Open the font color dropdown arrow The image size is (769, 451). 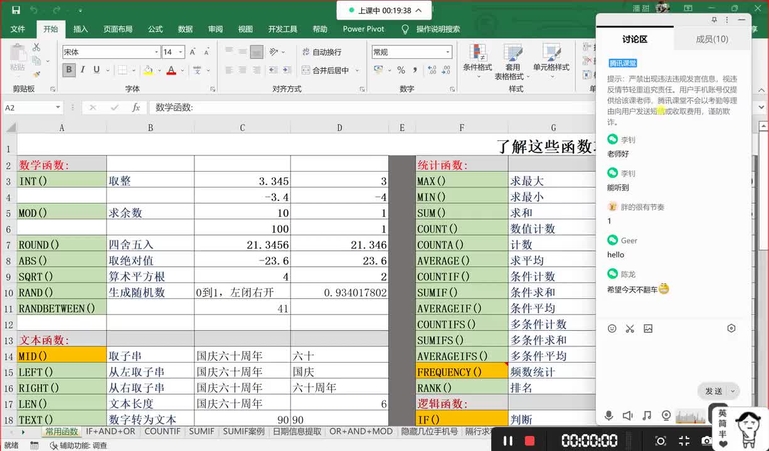(181, 70)
